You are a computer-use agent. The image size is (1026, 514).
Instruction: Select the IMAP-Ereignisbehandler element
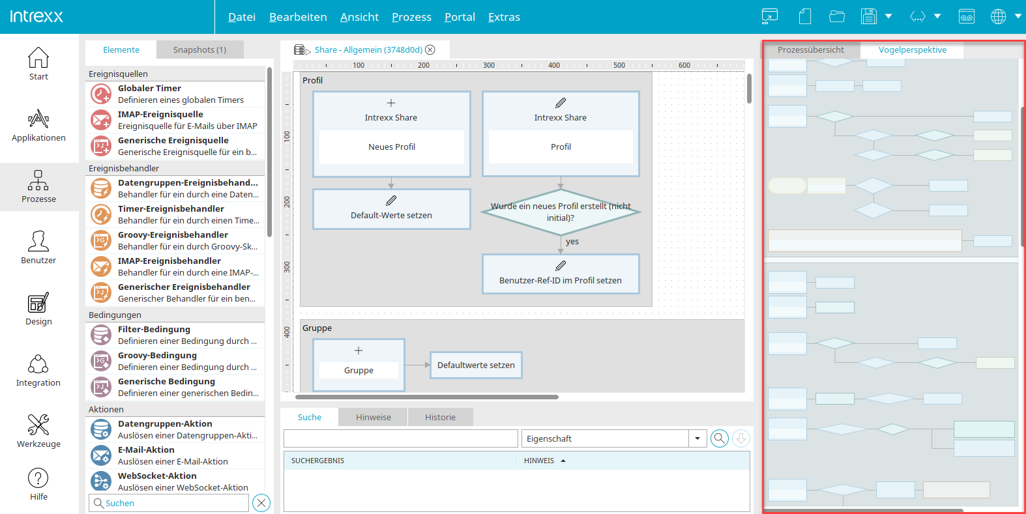(x=175, y=266)
